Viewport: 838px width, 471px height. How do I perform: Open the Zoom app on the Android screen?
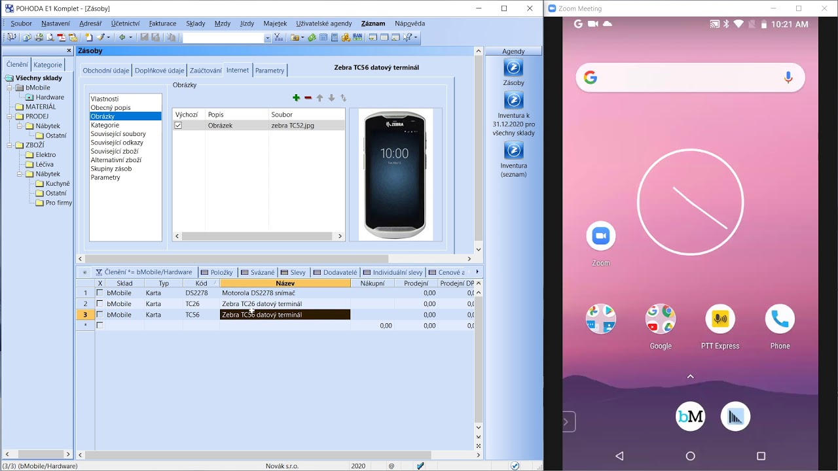(x=600, y=236)
